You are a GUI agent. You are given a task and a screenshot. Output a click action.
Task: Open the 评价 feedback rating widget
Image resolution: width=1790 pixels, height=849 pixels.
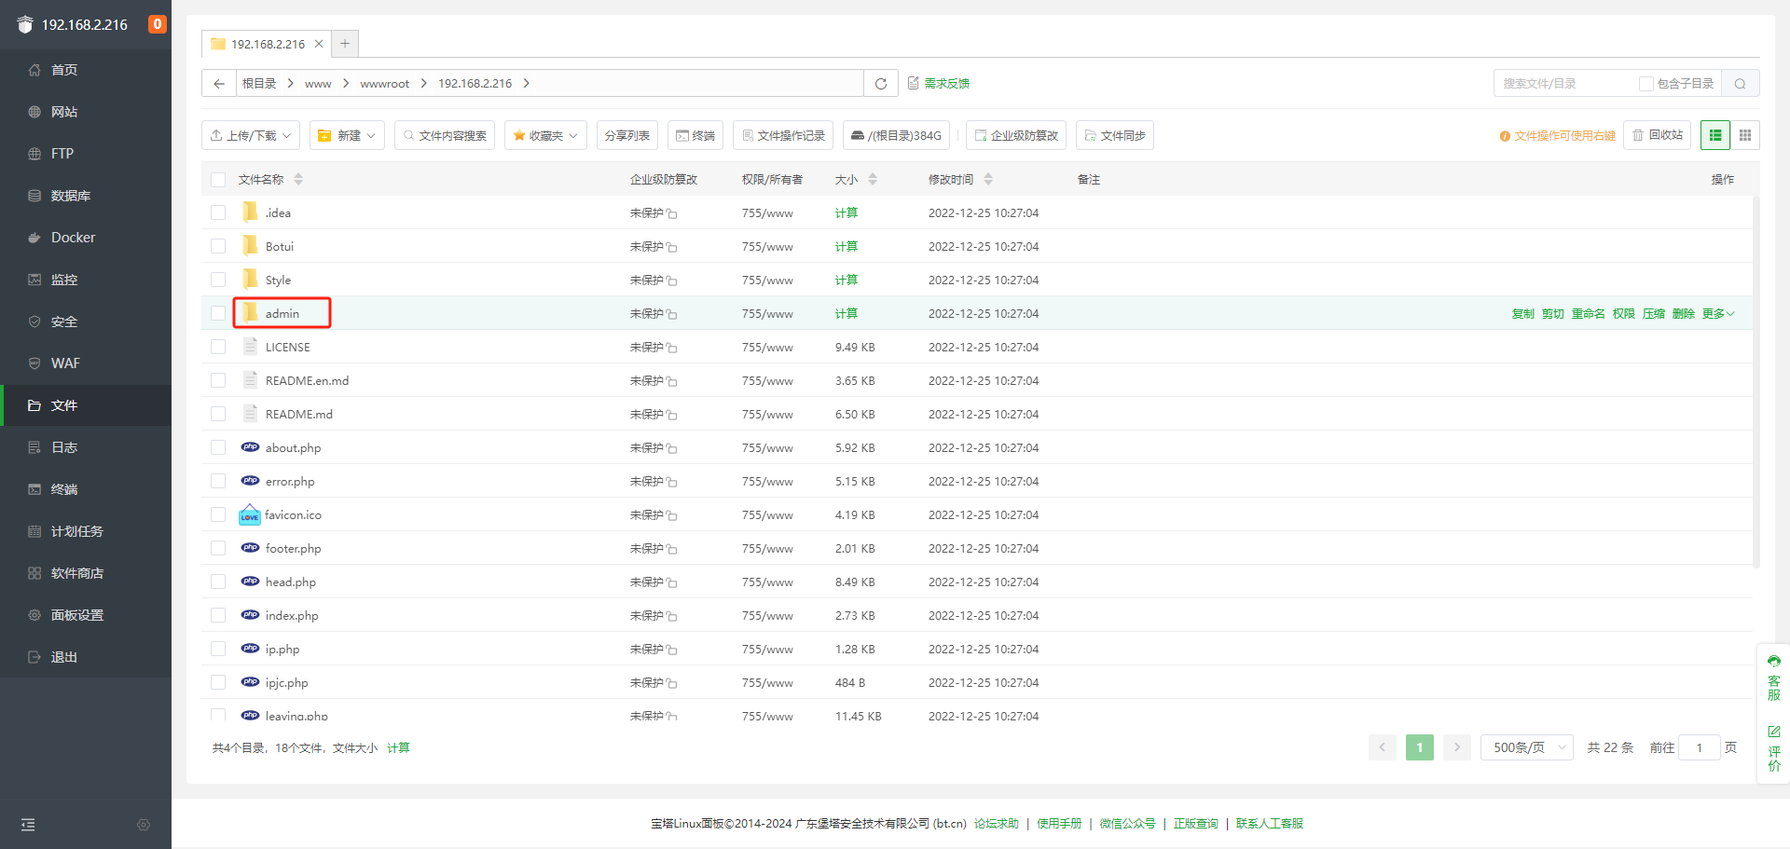pyautogui.click(x=1774, y=748)
